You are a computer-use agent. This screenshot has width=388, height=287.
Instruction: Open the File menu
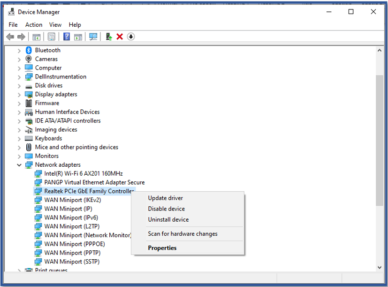click(13, 25)
